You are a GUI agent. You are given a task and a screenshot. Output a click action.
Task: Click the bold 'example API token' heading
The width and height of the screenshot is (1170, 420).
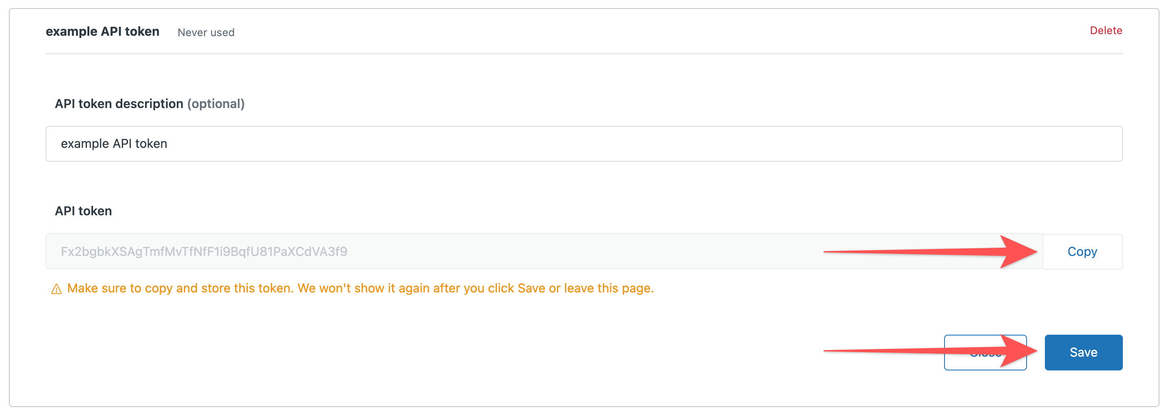tap(103, 31)
